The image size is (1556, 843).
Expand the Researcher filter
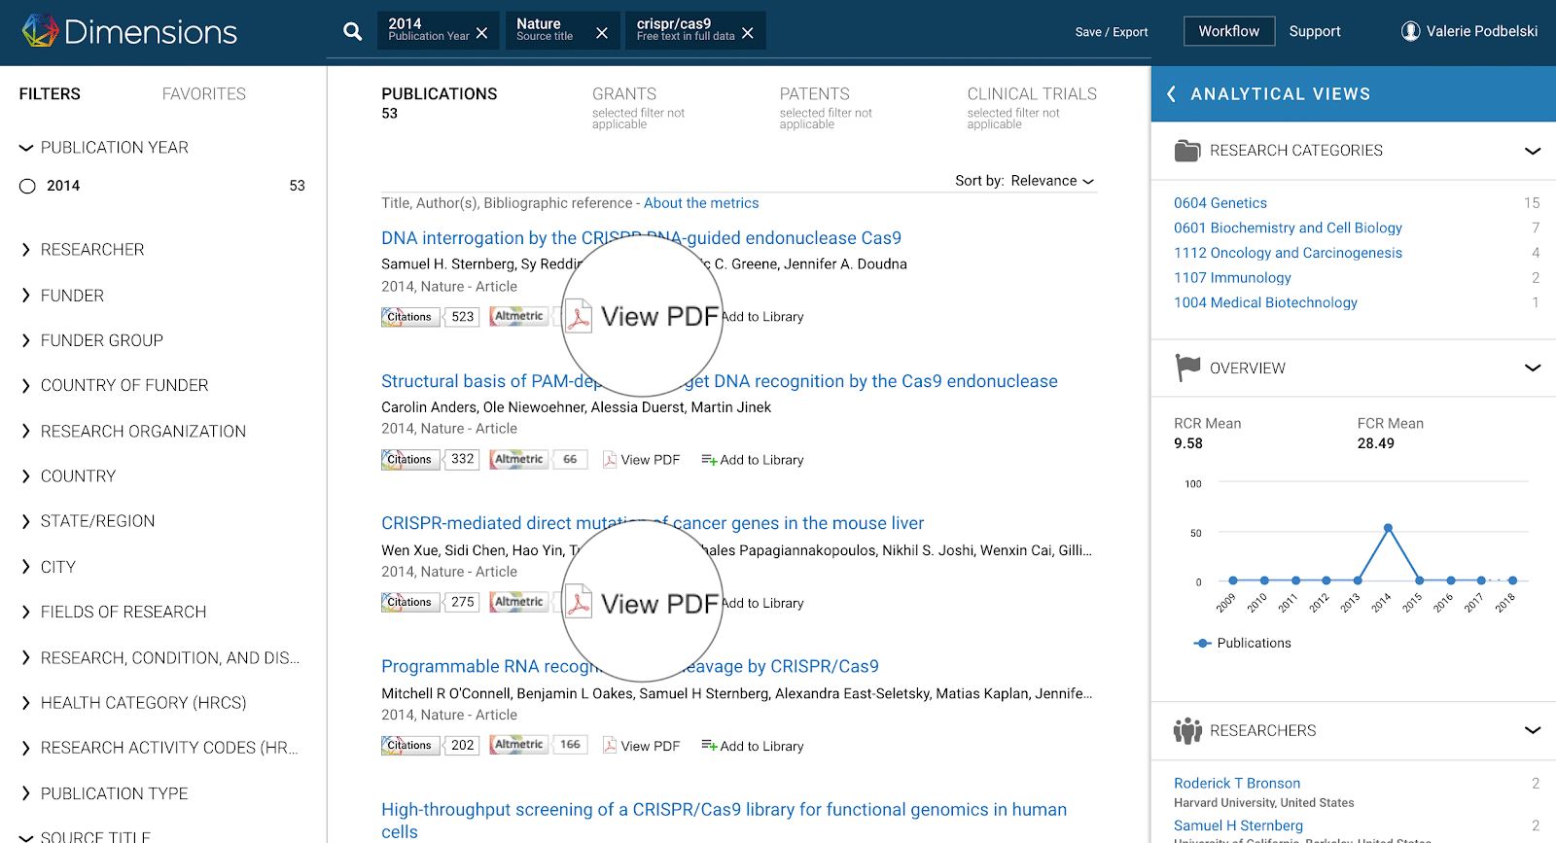[x=26, y=250]
